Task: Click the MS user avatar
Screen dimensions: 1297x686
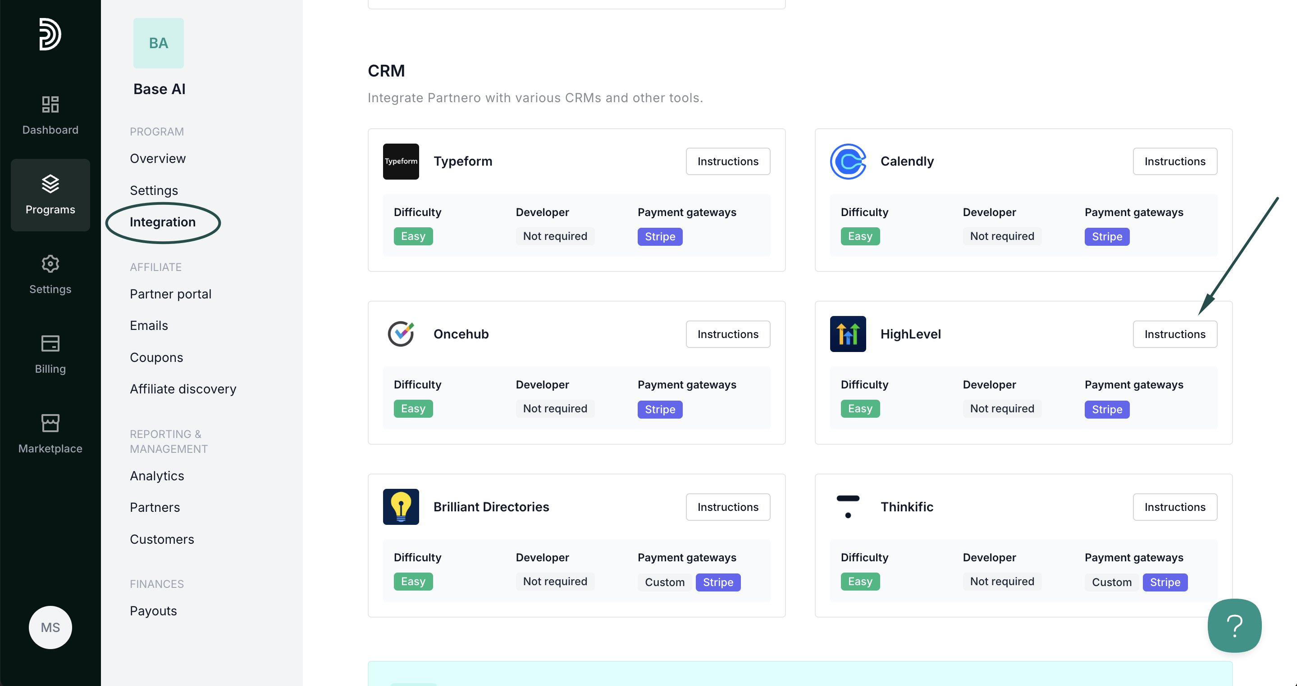Action: [50, 627]
